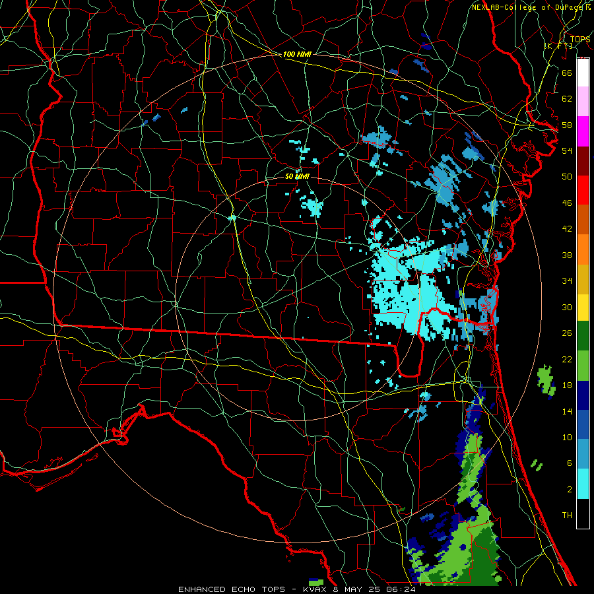
Task: Click the "NEXLAB-College of DuPage" credit text
Action: [x=529, y=7]
